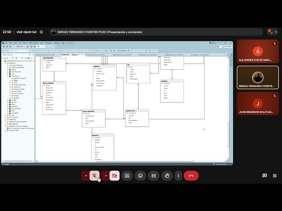Open the activities grid icon
Image resolution: width=282 pixels, height=211 pixels.
pyautogui.click(x=275, y=176)
